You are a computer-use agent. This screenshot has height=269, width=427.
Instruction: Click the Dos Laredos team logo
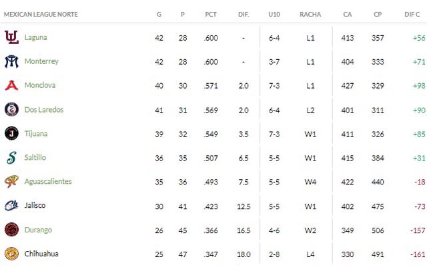11,110
